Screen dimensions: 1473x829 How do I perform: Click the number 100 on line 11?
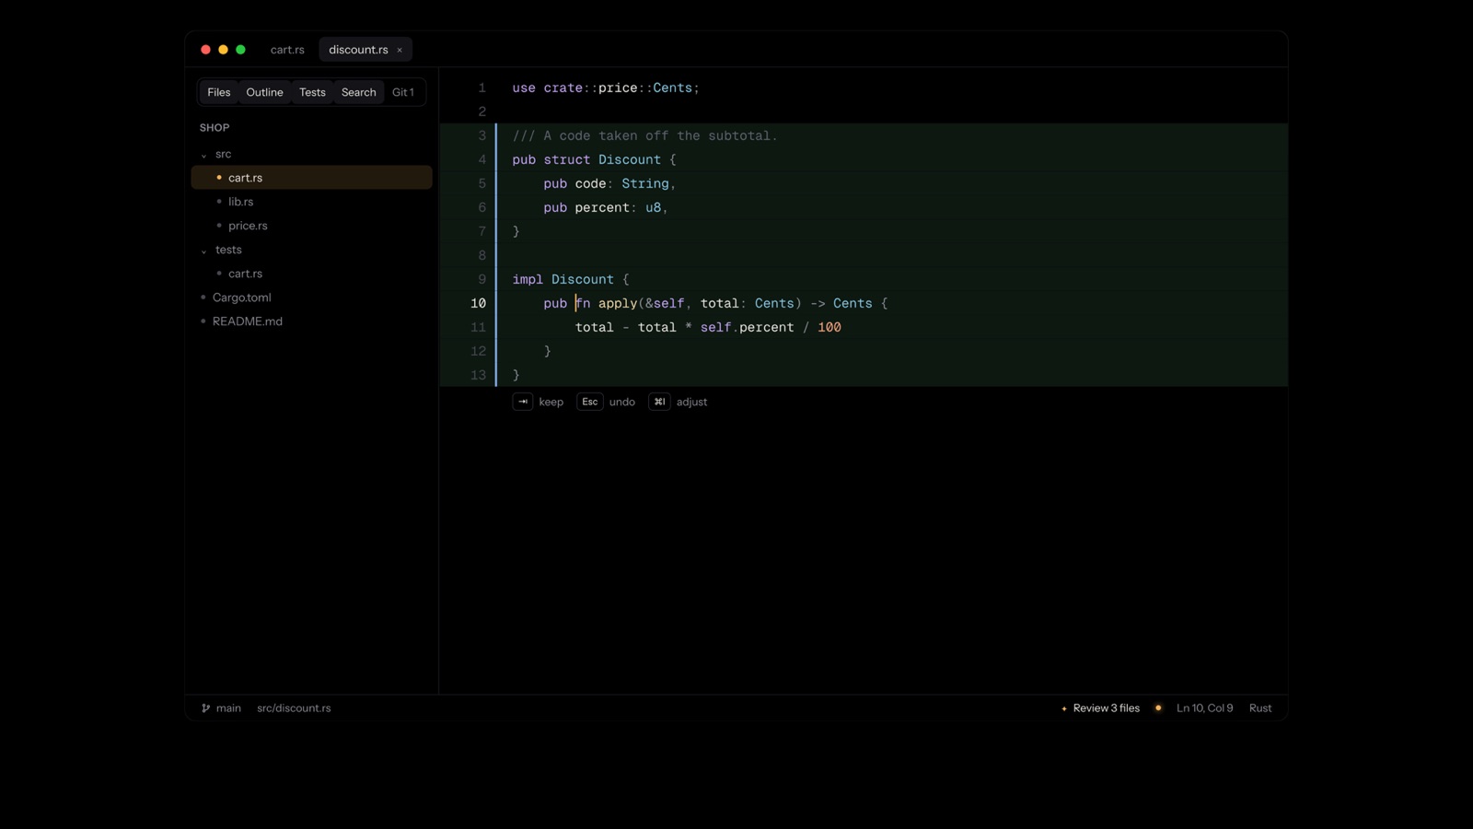click(x=829, y=327)
